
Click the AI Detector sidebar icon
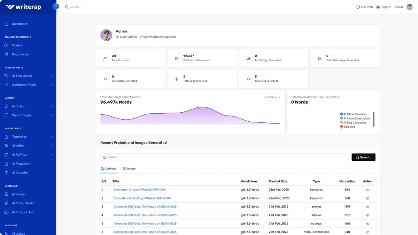tap(6, 173)
